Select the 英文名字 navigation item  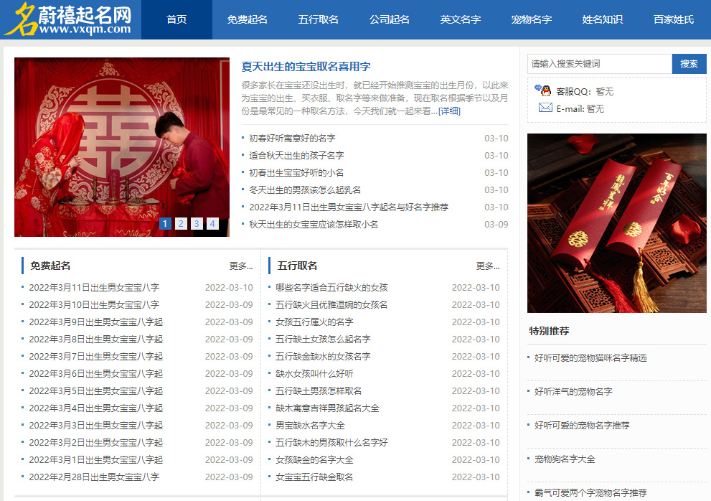tap(461, 19)
